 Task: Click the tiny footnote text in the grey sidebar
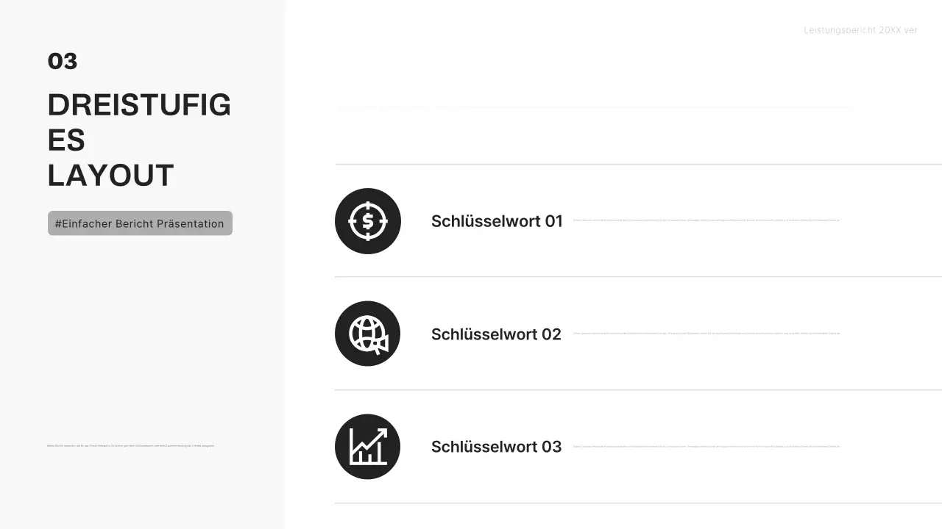[130, 446]
